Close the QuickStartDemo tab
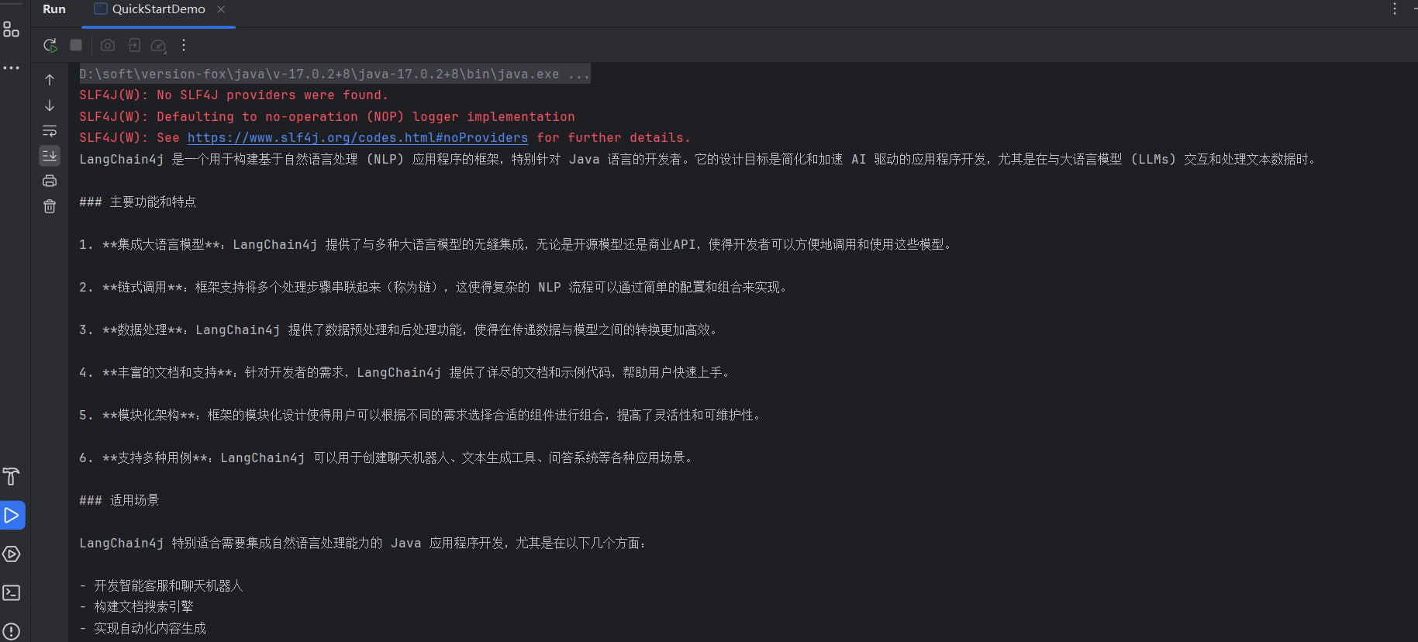The image size is (1418, 642). point(221,9)
